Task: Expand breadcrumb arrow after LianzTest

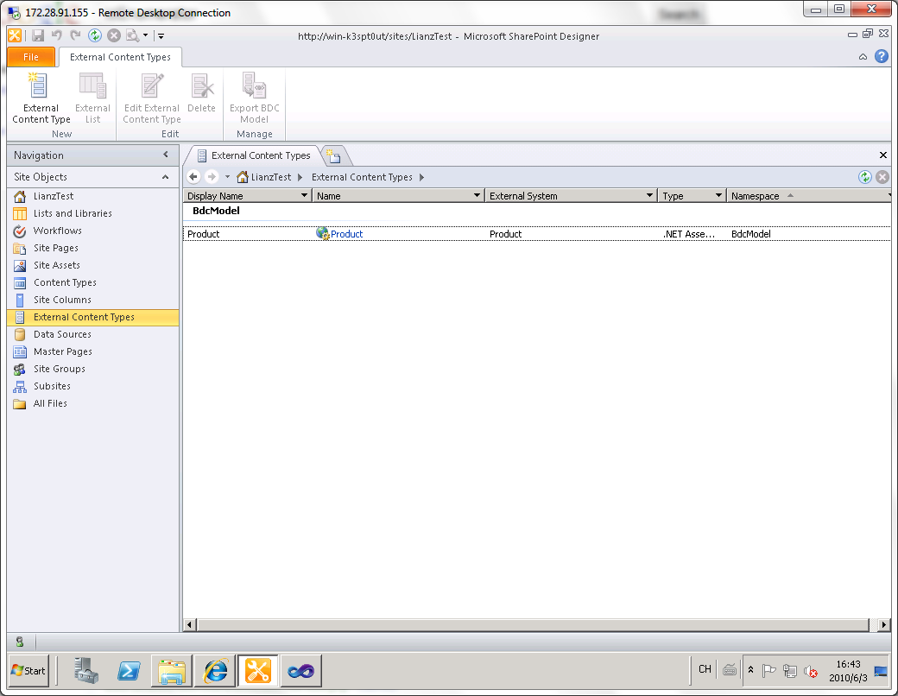Action: point(300,177)
